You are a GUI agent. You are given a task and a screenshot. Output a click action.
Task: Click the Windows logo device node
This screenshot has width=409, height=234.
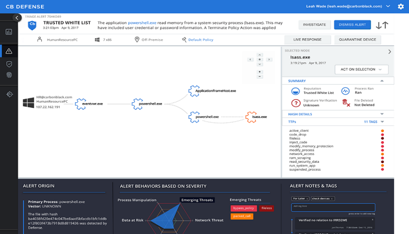pos(29,103)
